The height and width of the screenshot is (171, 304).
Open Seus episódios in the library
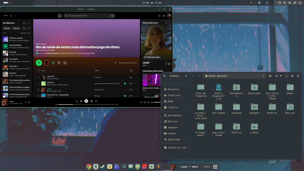pyautogui.click(x=17, y=46)
